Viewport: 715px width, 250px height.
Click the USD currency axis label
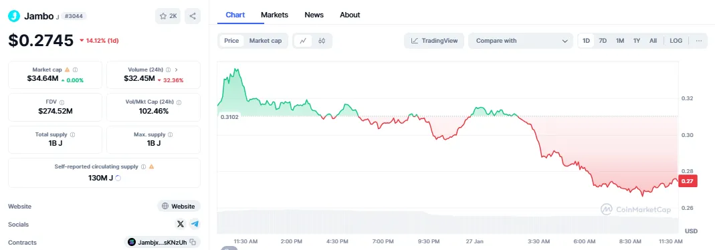tap(691, 231)
